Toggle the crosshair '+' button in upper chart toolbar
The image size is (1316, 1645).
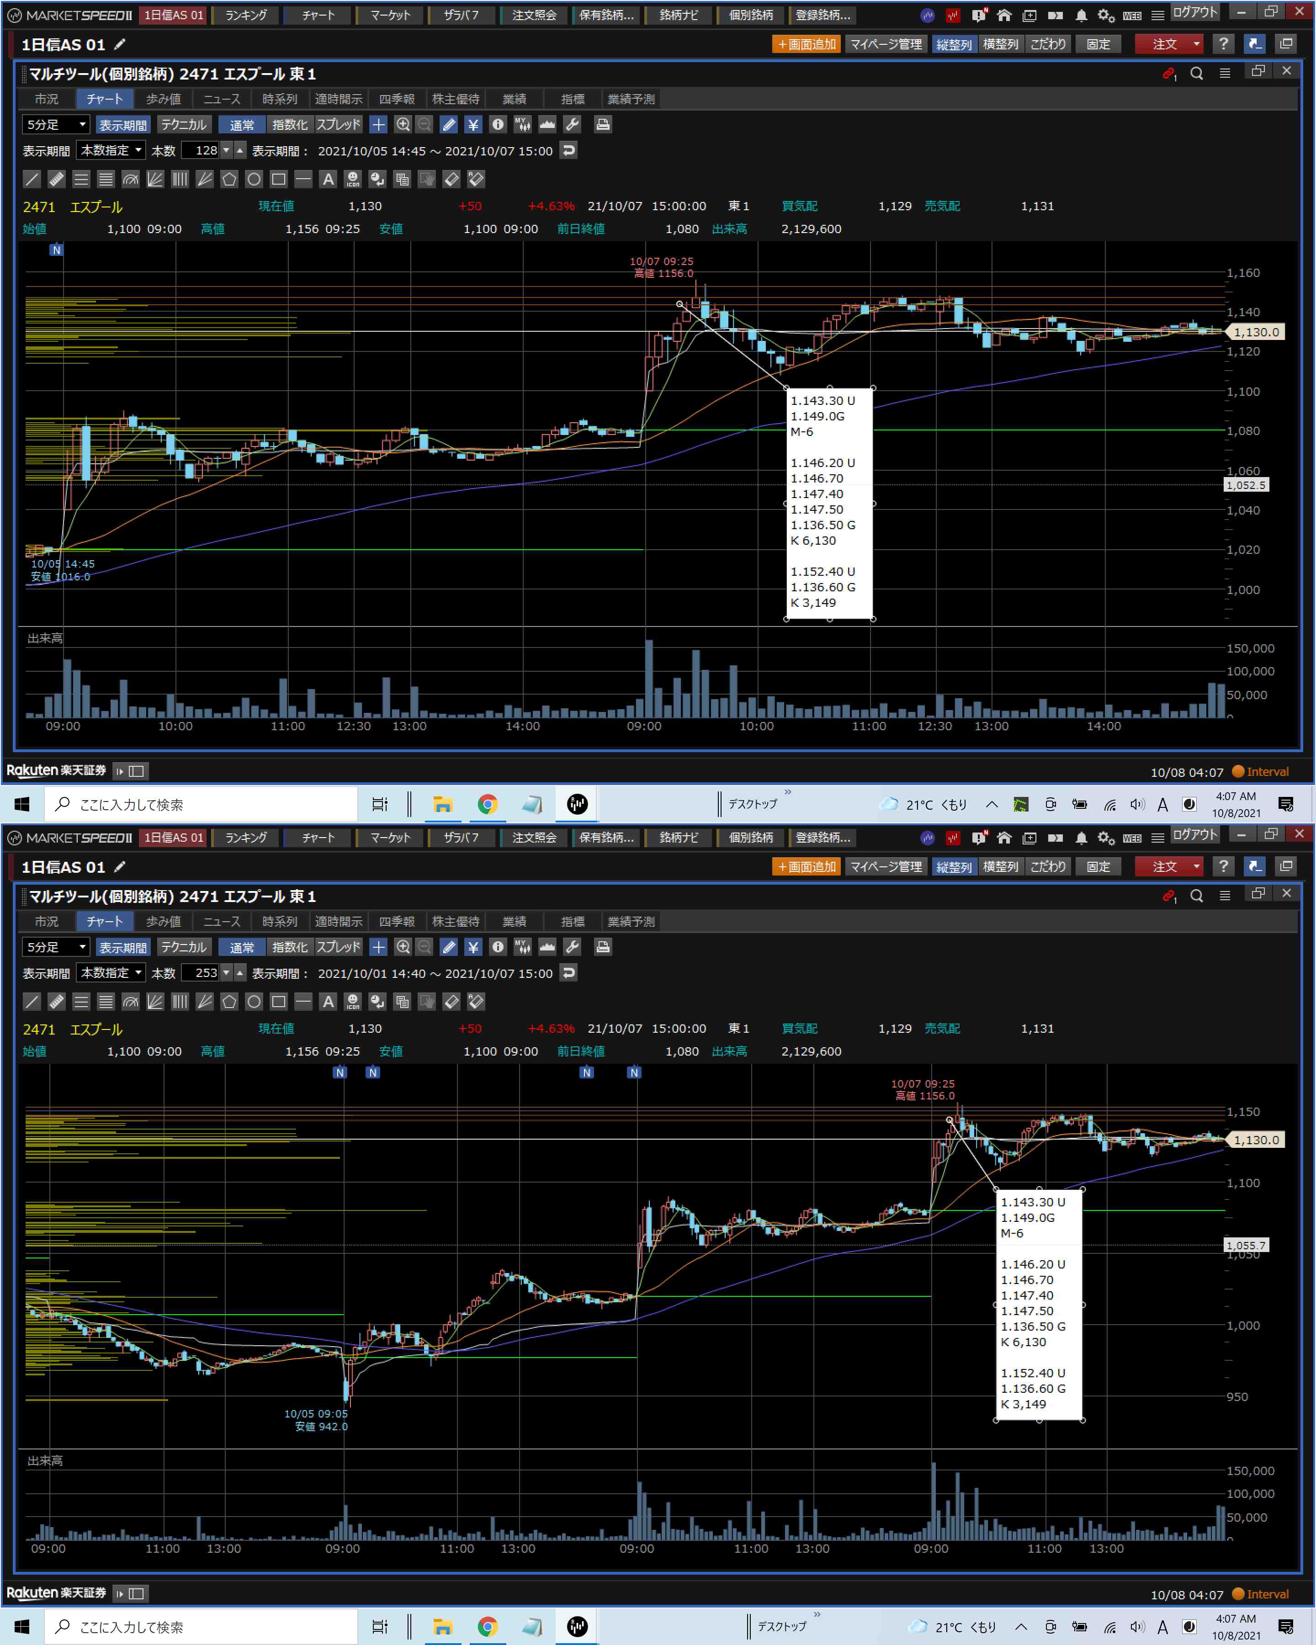click(378, 124)
